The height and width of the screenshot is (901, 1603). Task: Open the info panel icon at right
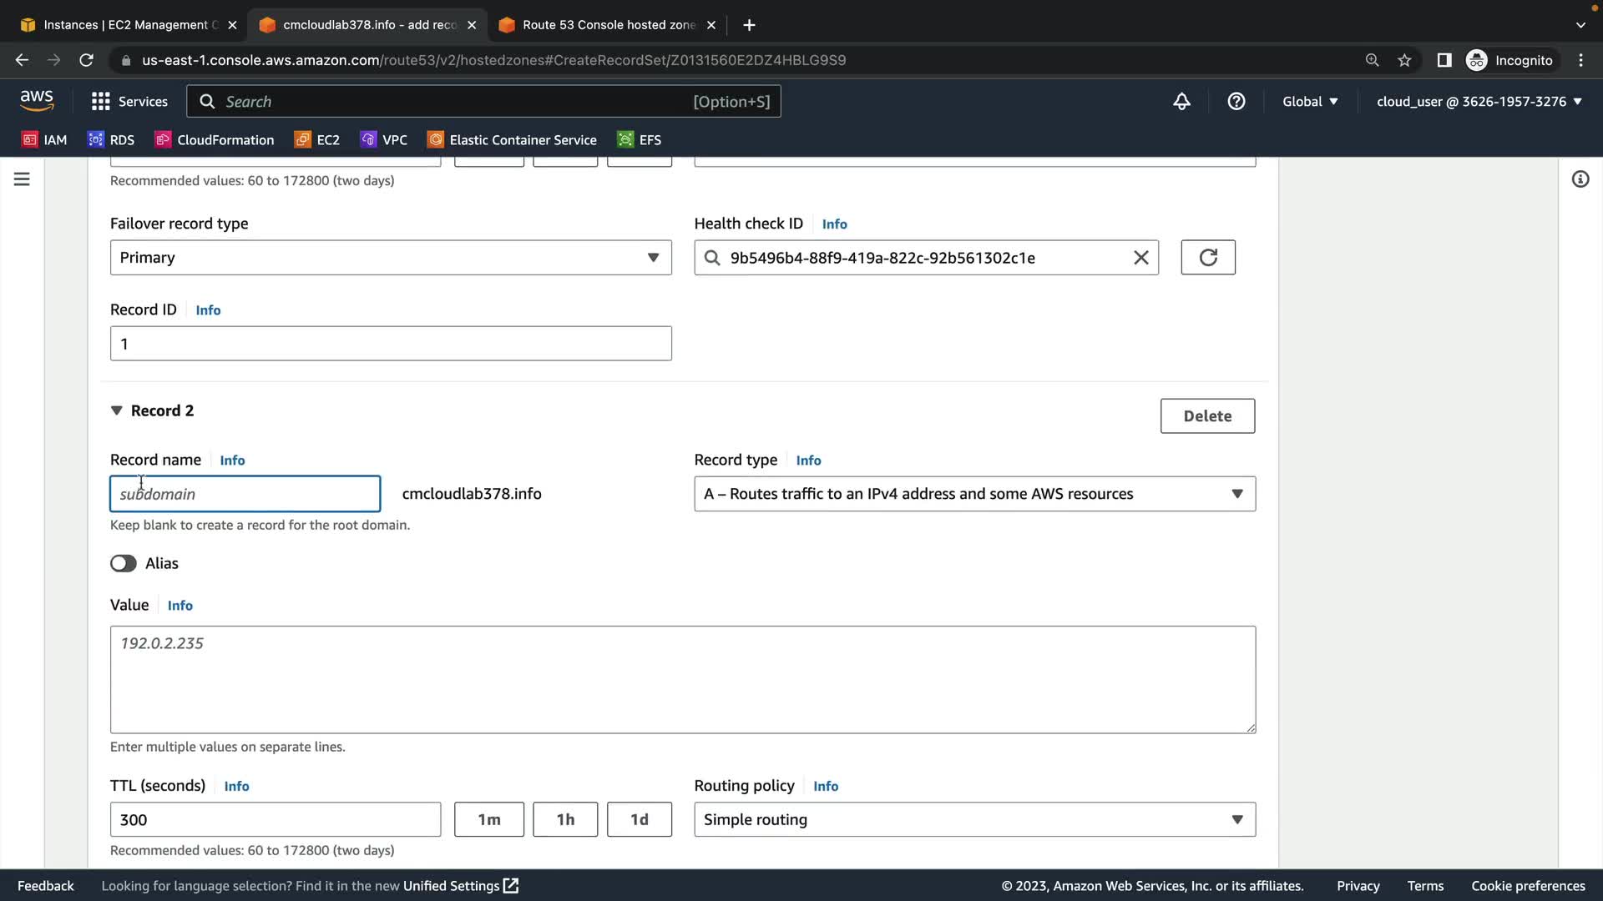(x=1580, y=179)
